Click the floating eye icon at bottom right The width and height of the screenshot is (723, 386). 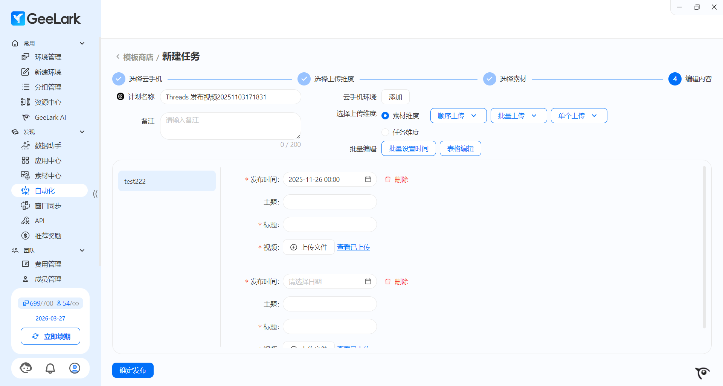(x=702, y=373)
